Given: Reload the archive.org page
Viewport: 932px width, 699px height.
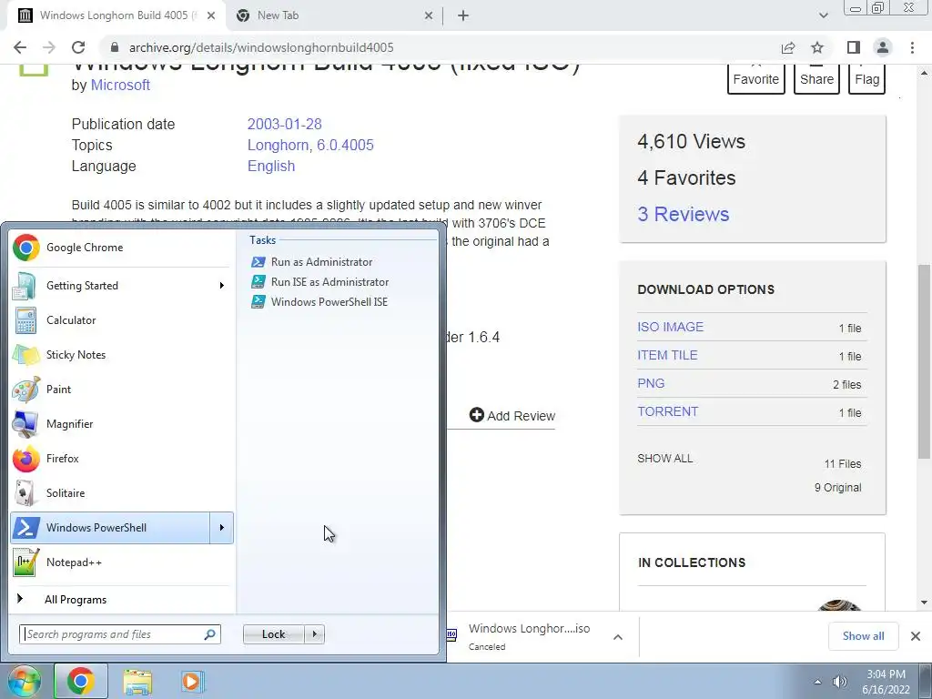Looking at the screenshot, I should [78, 47].
